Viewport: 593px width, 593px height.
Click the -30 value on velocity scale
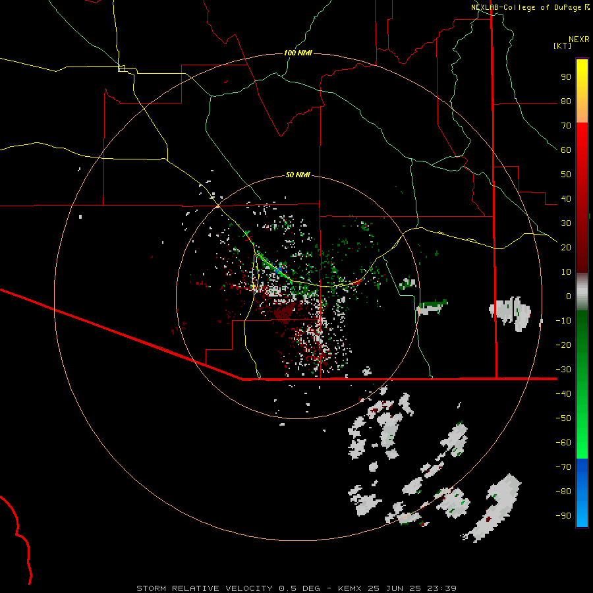pyautogui.click(x=563, y=370)
